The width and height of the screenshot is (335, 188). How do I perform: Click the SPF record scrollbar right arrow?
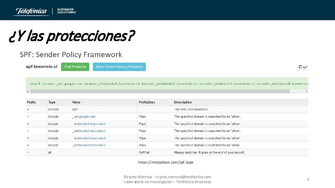point(306,92)
